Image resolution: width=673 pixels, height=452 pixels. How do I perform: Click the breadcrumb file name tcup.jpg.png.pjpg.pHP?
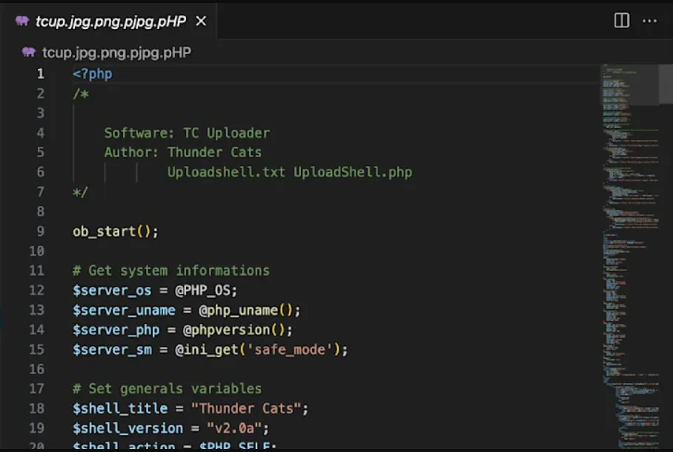(x=116, y=53)
